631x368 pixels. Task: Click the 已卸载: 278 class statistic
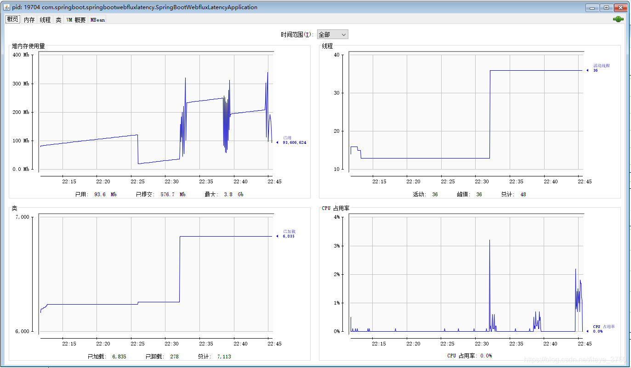(x=162, y=357)
